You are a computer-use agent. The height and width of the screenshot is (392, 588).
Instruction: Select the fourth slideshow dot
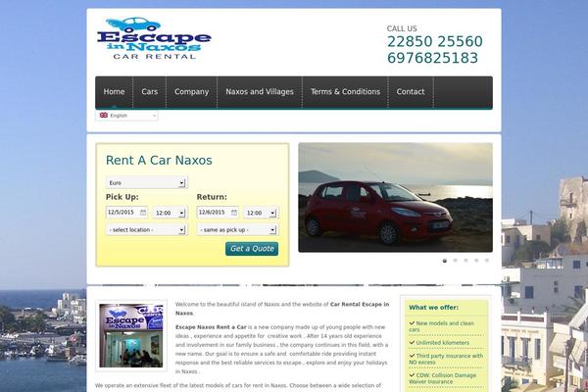(476, 261)
